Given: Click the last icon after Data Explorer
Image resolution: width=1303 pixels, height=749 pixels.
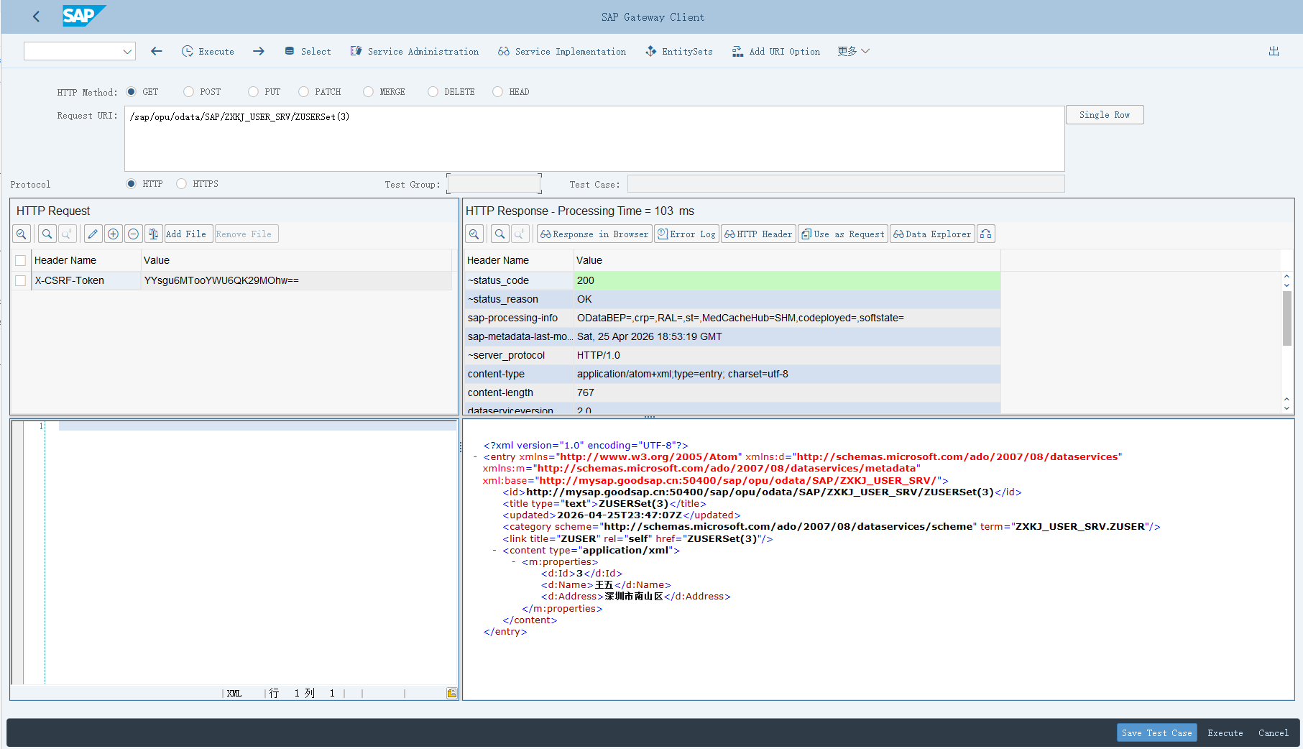Looking at the screenshot, I should 985,234.
